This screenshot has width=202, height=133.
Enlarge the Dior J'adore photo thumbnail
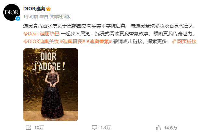[51, 85]
